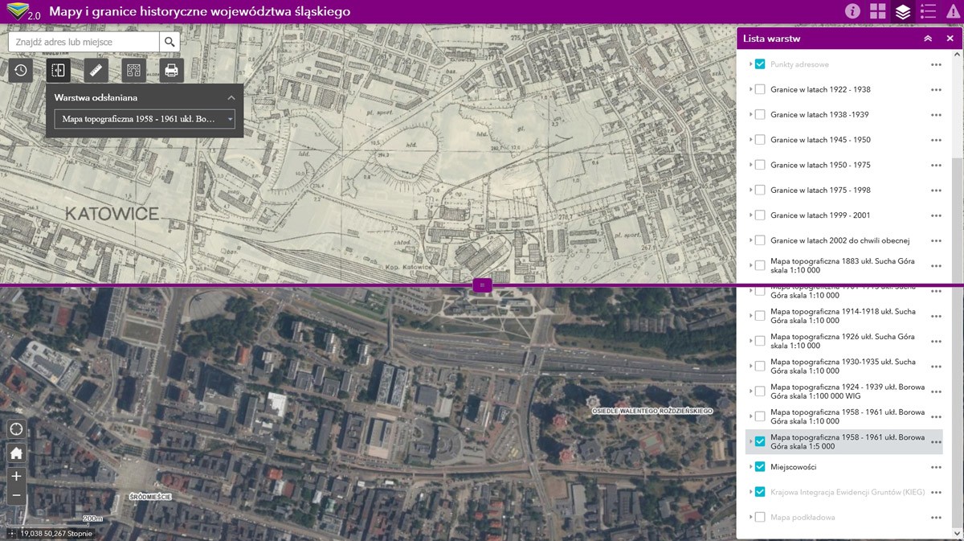Uncheck the Punkty adresowe layer
This screenshot has width=964, height=541.
coord(760,64)
